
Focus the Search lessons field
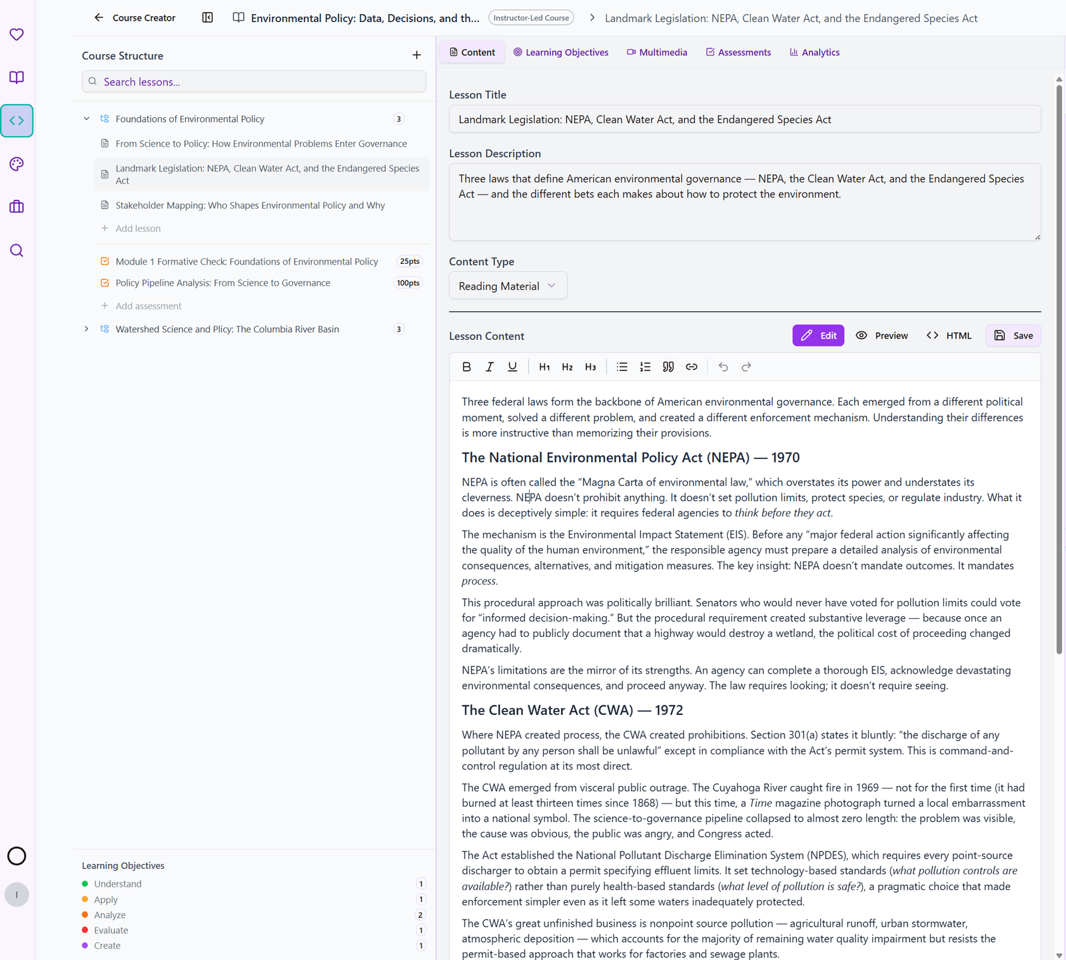pos(254,81)
